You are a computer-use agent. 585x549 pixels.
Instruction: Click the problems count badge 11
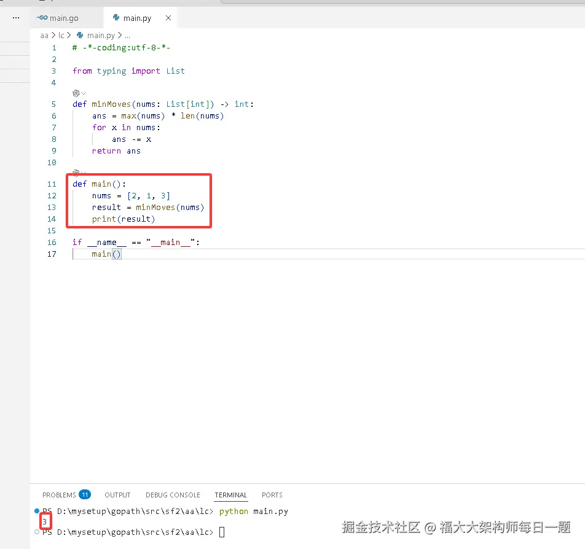[85, 494]
